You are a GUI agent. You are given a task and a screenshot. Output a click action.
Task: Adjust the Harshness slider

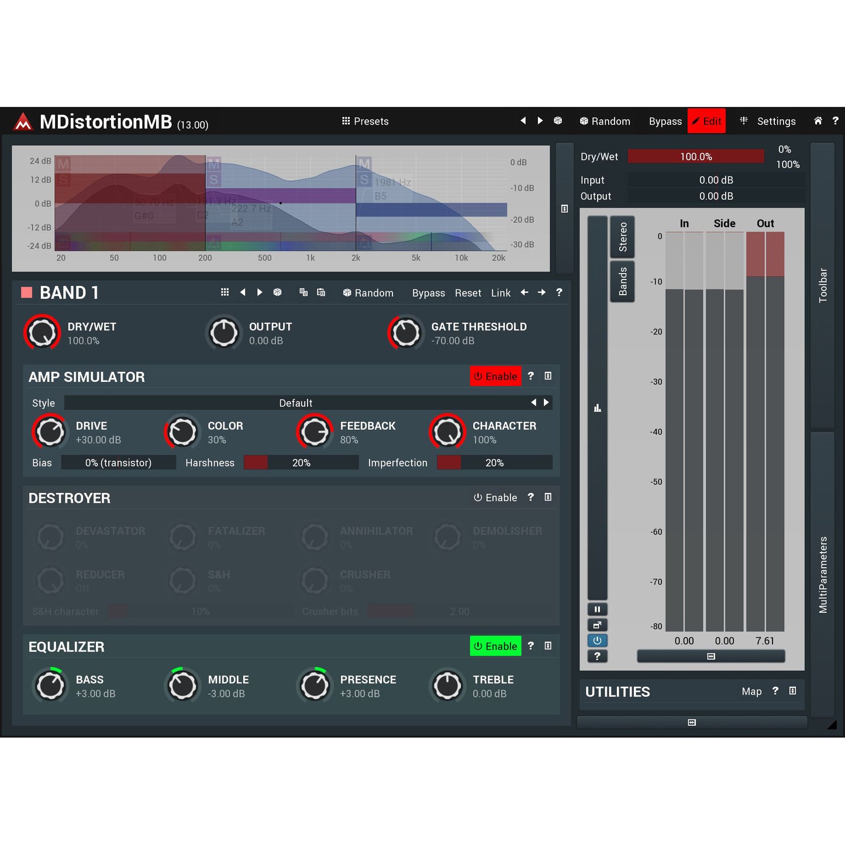(x=301, y=463)
